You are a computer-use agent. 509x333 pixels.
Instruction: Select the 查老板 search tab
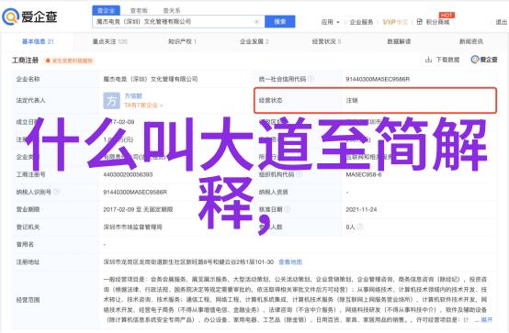pyautogui.click(x=139, y=11)
